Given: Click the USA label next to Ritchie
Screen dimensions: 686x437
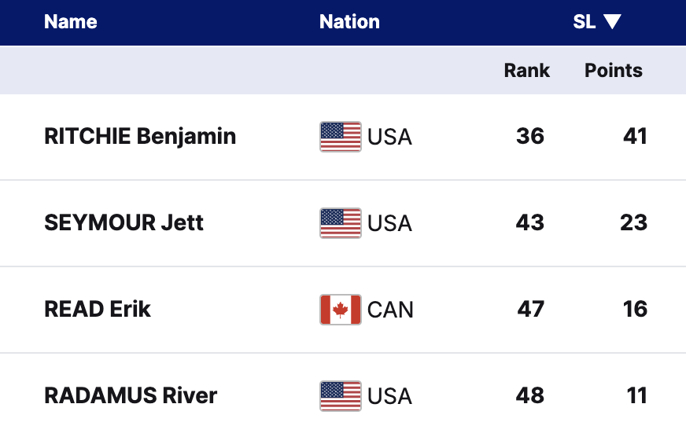Looking at the screenshot, I should (389, 137).
